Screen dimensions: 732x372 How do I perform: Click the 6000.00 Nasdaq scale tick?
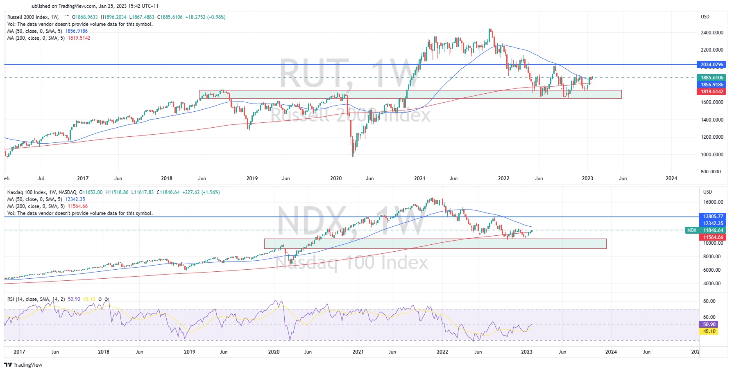712,270
